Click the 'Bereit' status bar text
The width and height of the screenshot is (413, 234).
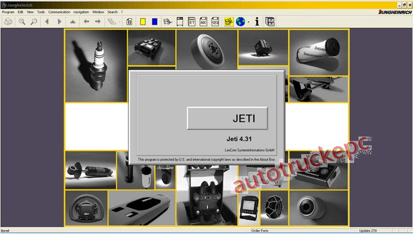point(5,231)
